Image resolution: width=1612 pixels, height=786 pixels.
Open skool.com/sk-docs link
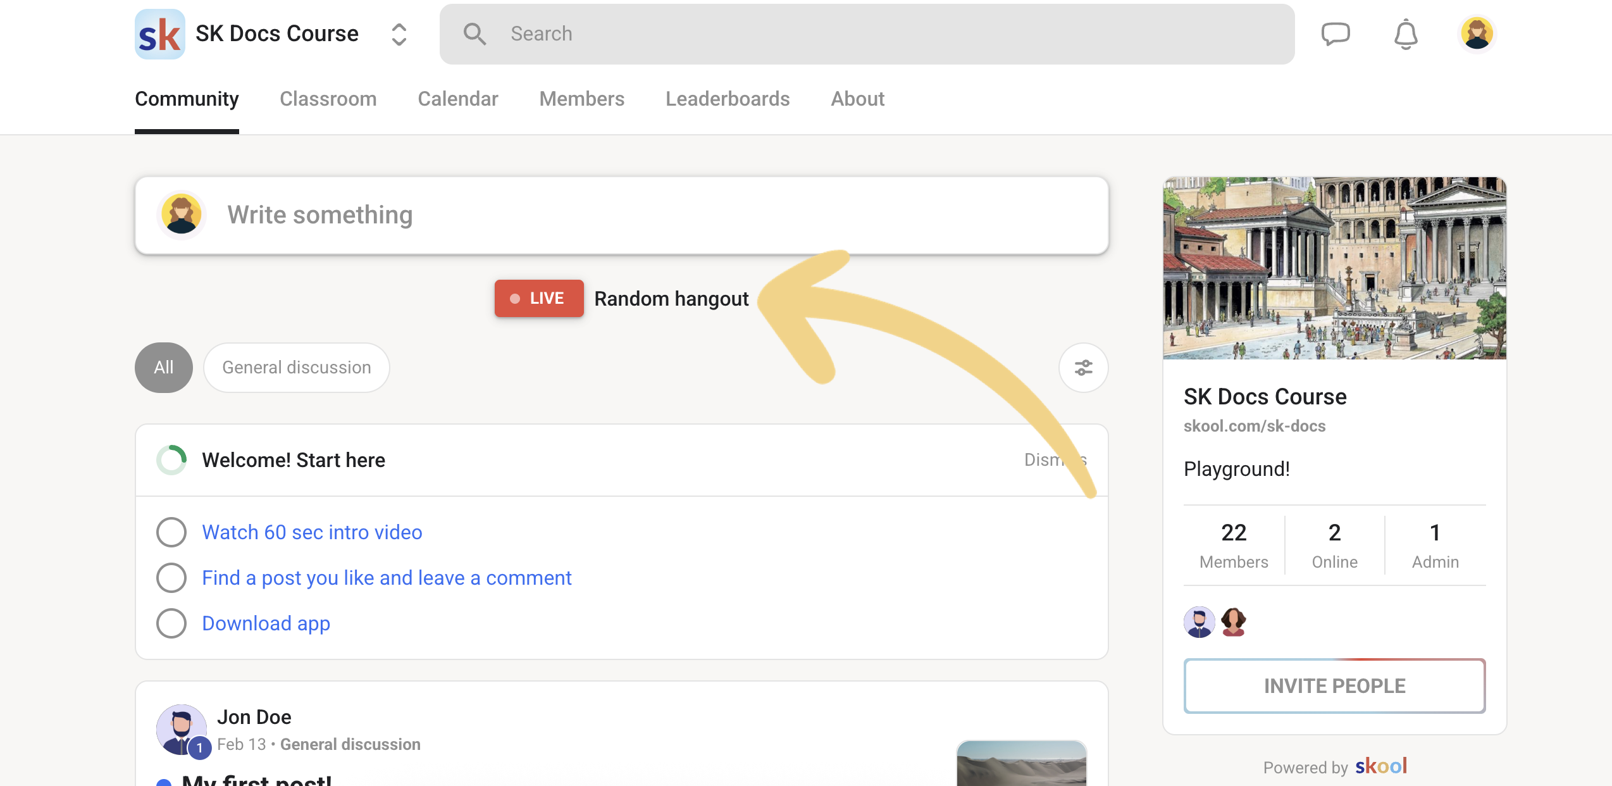(1254, 426)
